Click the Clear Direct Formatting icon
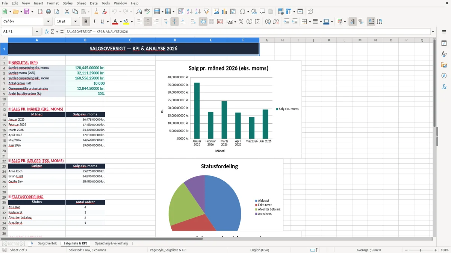 click(x=104, y=12)
